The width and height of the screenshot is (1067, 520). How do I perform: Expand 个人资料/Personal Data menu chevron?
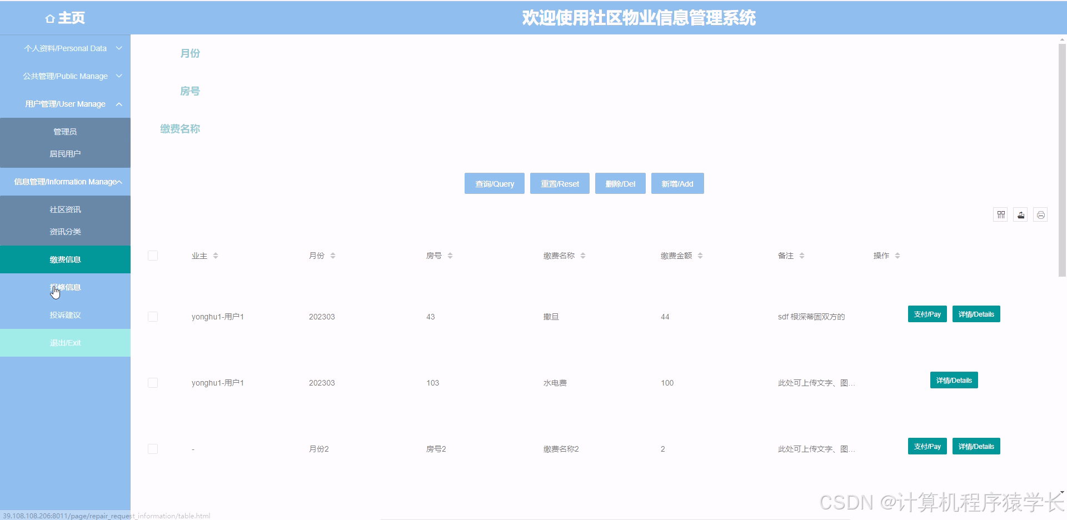[x=119, y=48]
